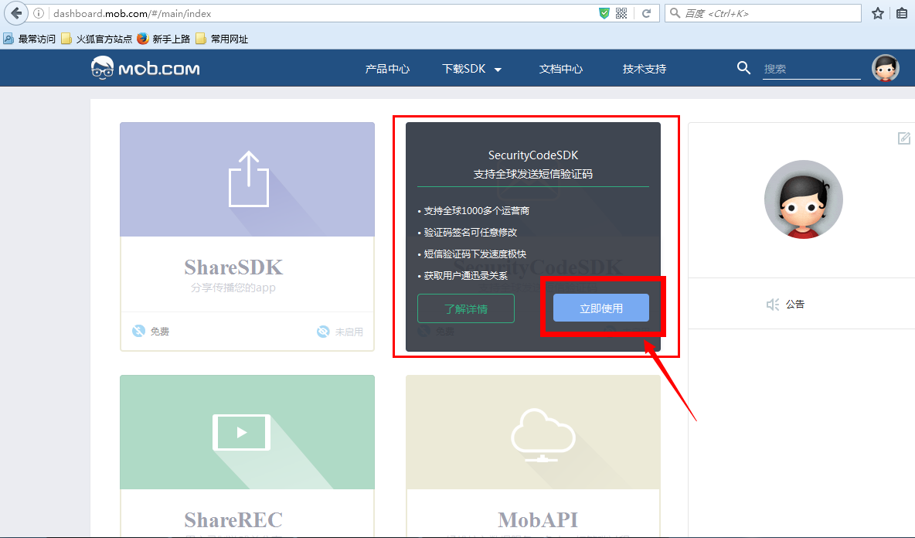Viewport: 915px width, 538px height.
Task: Click the ShareSDK free price icon
Action: coord(138,331)
